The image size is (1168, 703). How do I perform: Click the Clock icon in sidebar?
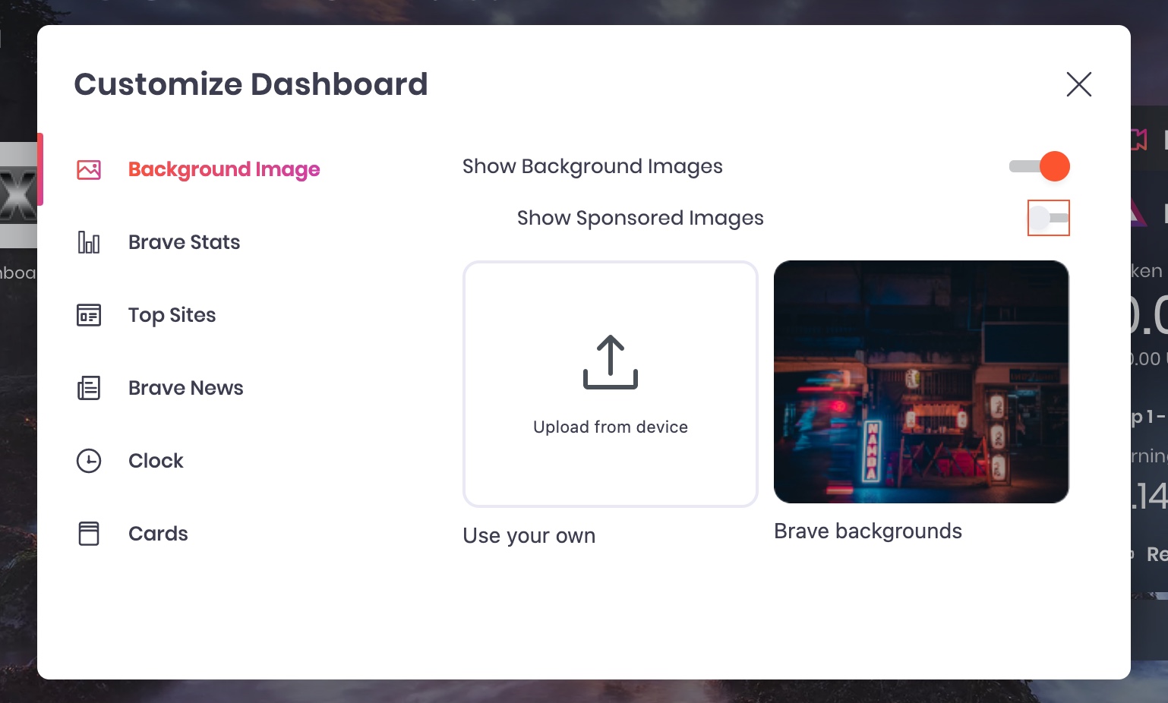[x=89, y=461]
